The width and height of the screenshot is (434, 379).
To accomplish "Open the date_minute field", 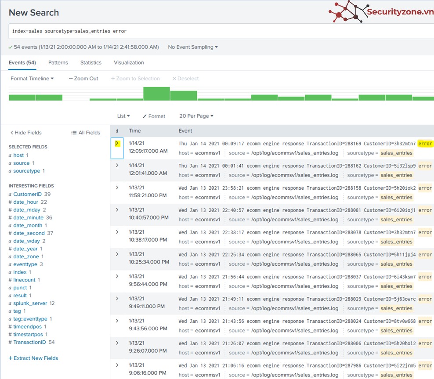I will pyautogui.click(x=28, y=217).
